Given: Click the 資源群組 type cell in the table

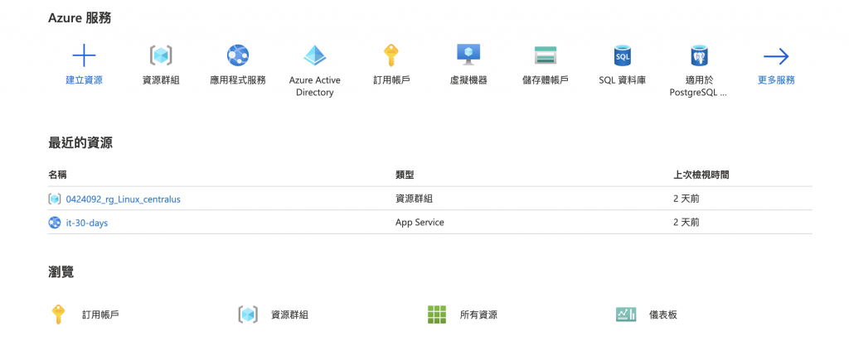Looking at the screenshot, I should pyautogui.click(x=415, y=199).
